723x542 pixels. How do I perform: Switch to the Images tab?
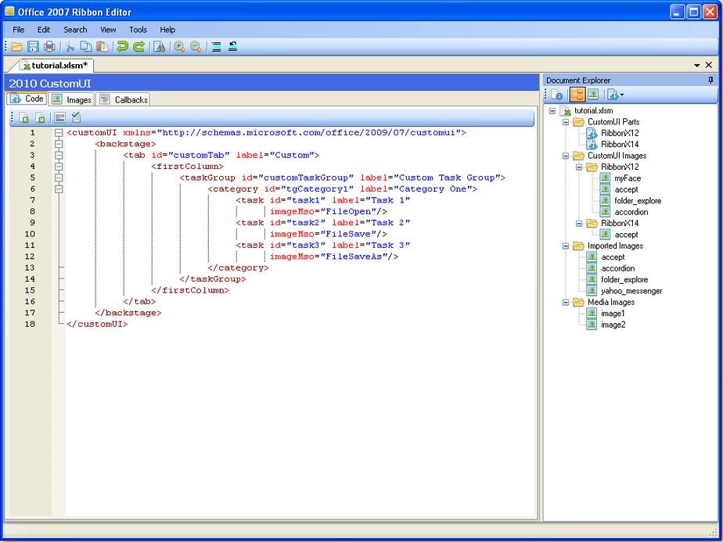point(71,99)
